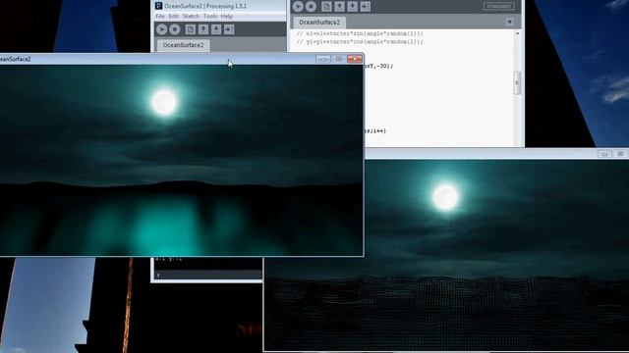This screenshot has height=353, width=629.
Task: Click Save in the toolbar under the File menu
Action: [x=216, y=29]
